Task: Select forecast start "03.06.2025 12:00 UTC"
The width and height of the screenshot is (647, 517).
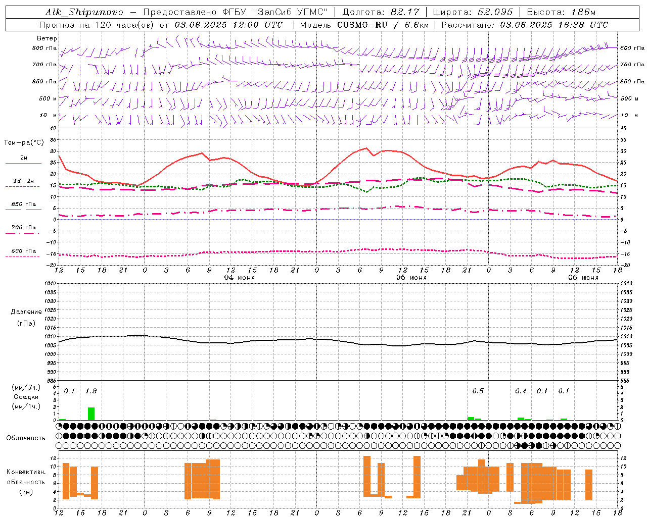Action: [228, 25]
